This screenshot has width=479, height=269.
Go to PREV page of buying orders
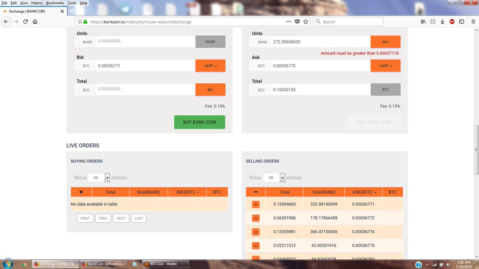[x=103, y=218]
